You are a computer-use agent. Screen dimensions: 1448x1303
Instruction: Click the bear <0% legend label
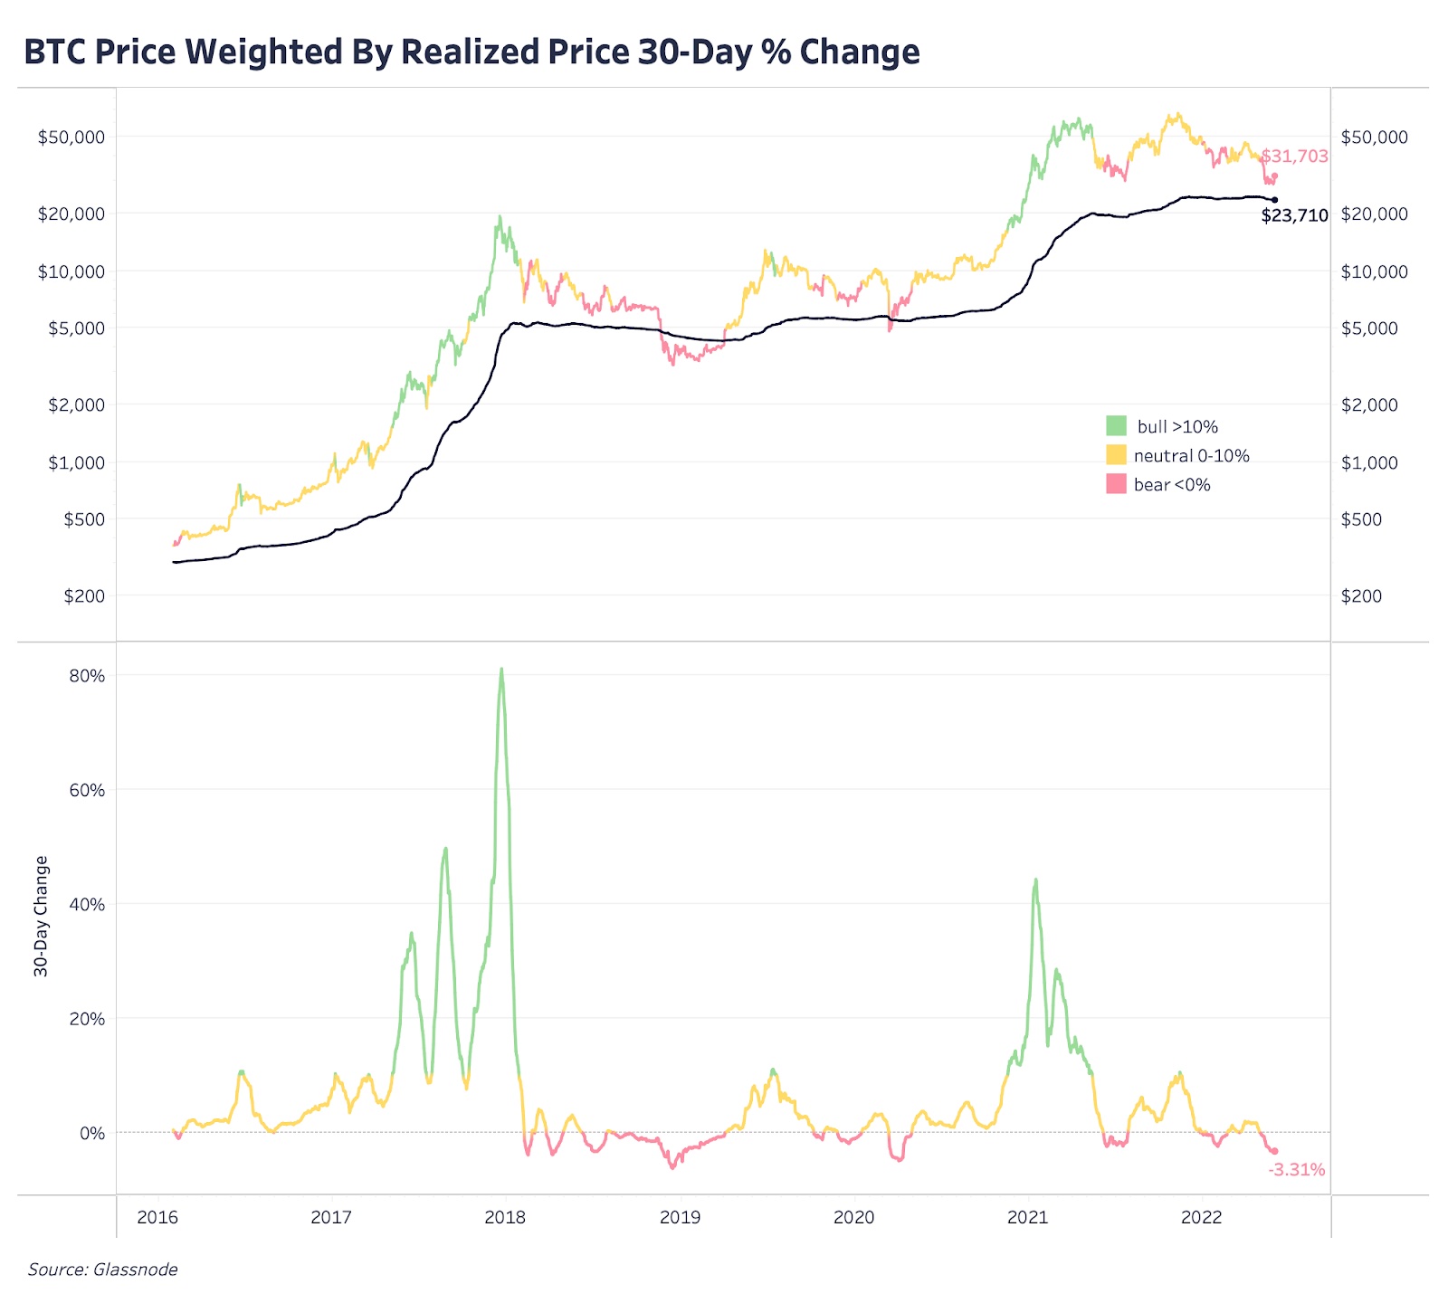coord(1172,484)
